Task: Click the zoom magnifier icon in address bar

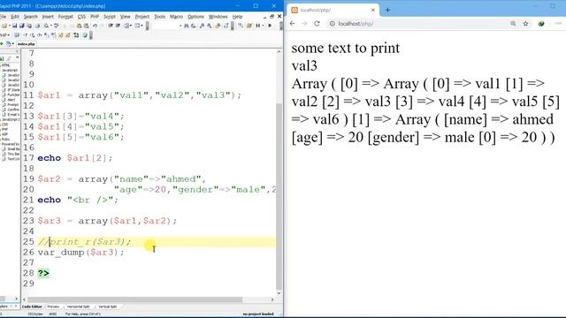Action: (x=513, y=24)
